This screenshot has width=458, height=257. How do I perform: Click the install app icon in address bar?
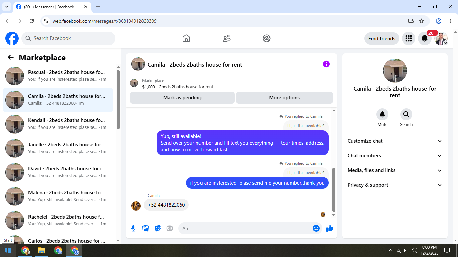tap(411, 21)
